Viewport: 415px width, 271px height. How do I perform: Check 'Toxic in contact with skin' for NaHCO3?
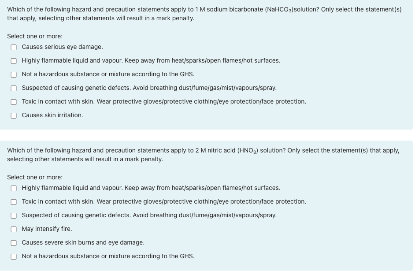coord(14,102)
